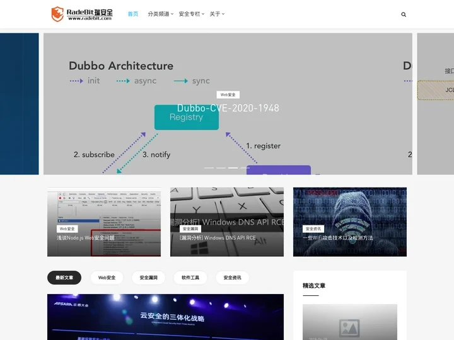
Task: Click the 安全资讯 tag on WiFi card
Action: tap(313, 229)
